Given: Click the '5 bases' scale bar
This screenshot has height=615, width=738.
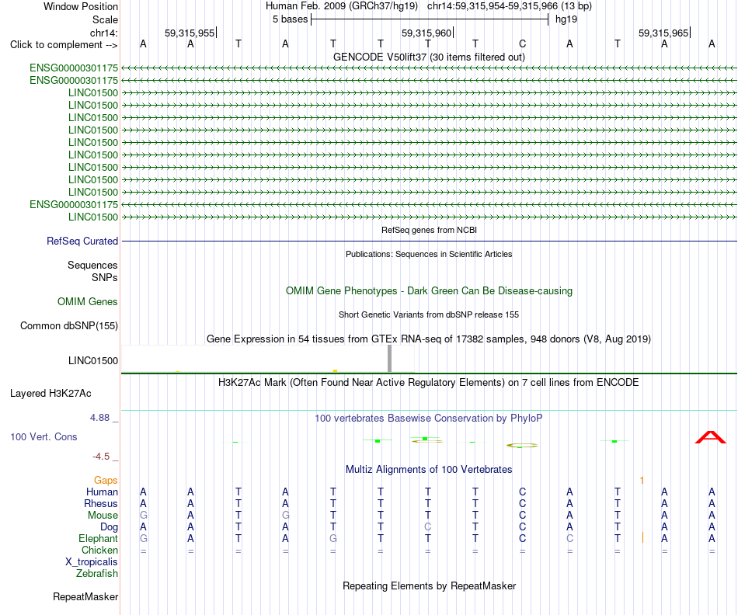Looking at the screenshot, I should click(430, 19).
